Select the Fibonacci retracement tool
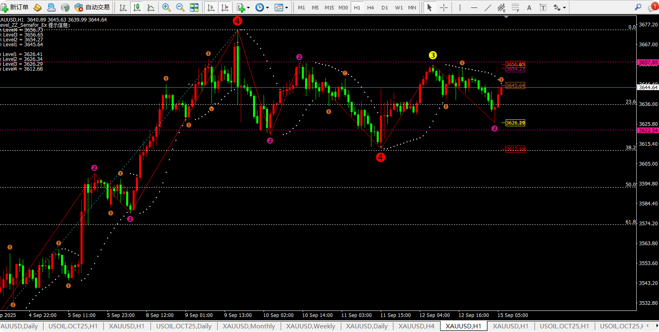The image size is (659, 332). point(515,7)
